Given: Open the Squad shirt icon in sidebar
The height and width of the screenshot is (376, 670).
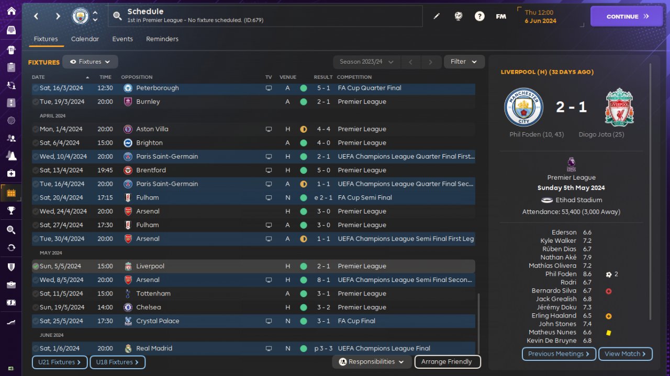Looking at the screenshot, I should tap(11, 50).
